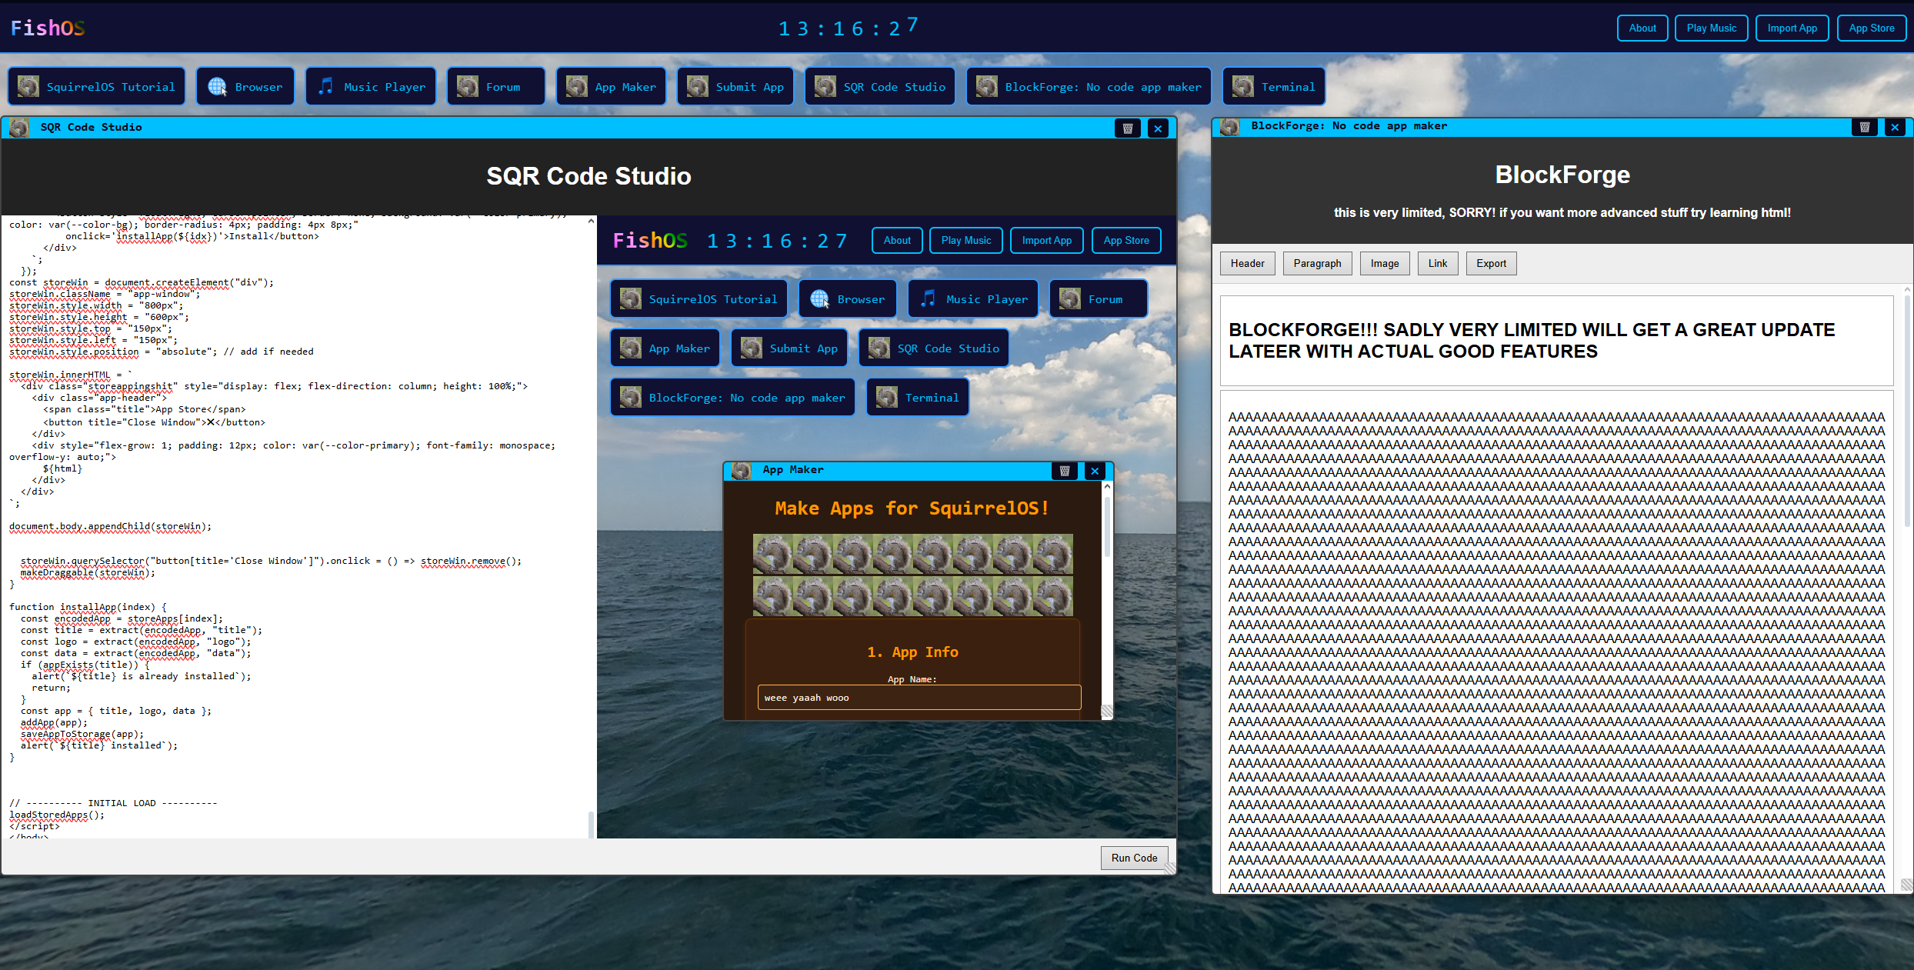Click the BlockForge window resize handle
This screenshot has height=970, width=1914.
click(1906, 885)
